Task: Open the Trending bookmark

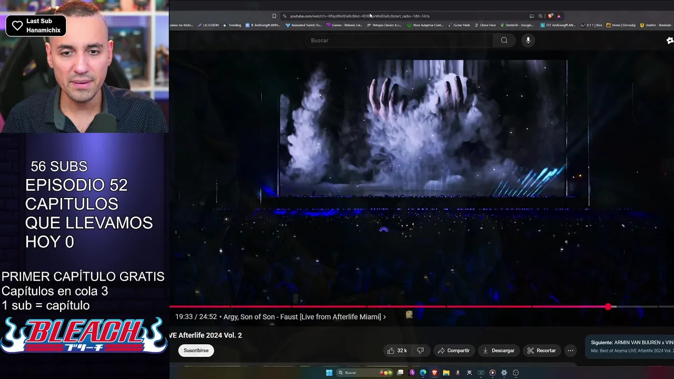Action: [x=232, y=25]
